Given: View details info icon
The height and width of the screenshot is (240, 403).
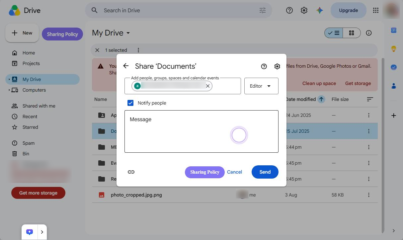Looking at the screenshot, I should (368, 33).
